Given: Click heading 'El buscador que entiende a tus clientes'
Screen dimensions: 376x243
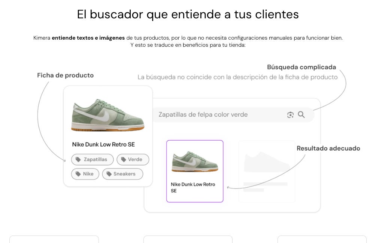Looking at the screenshot, I should pos(188,14).
